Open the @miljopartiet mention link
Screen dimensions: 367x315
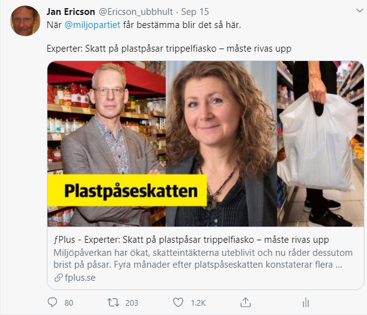[92, 25]
